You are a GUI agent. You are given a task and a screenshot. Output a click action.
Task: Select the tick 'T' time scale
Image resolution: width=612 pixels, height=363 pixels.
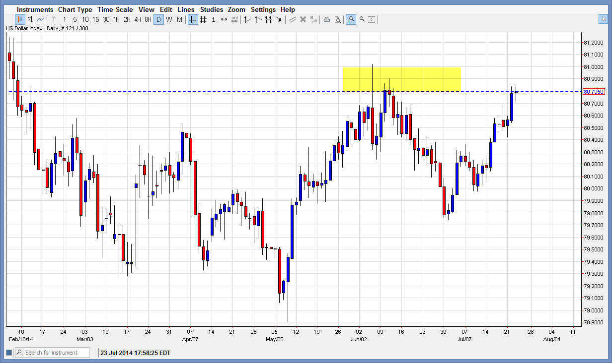[54, 19]
